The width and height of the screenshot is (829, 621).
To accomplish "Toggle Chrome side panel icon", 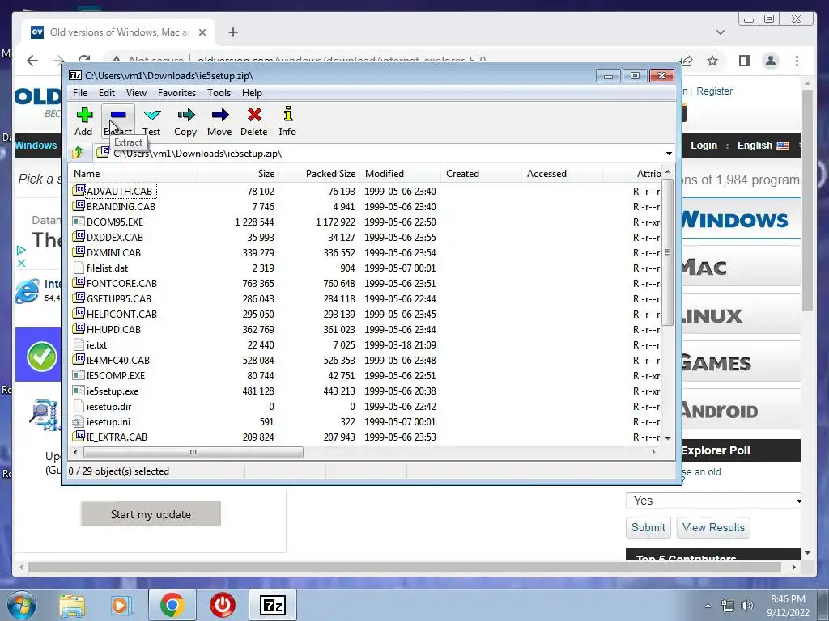I will (745, 61).
